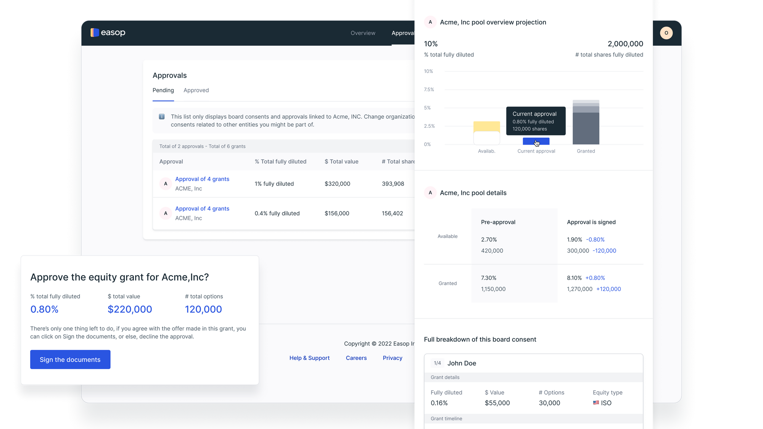
Task: Click the Acme avatar beside pool overview projection
Action: [430, 22]
